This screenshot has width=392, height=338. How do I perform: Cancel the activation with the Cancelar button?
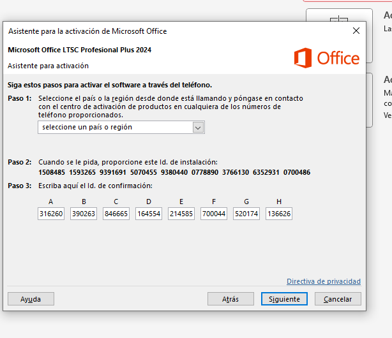point(338,299)
